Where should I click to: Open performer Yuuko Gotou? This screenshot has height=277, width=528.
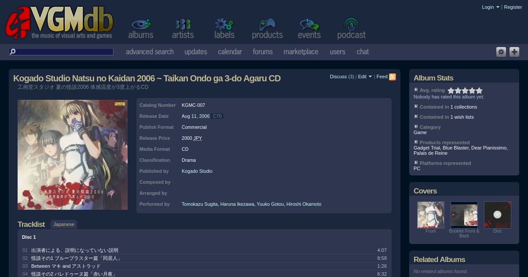[270, 204]
